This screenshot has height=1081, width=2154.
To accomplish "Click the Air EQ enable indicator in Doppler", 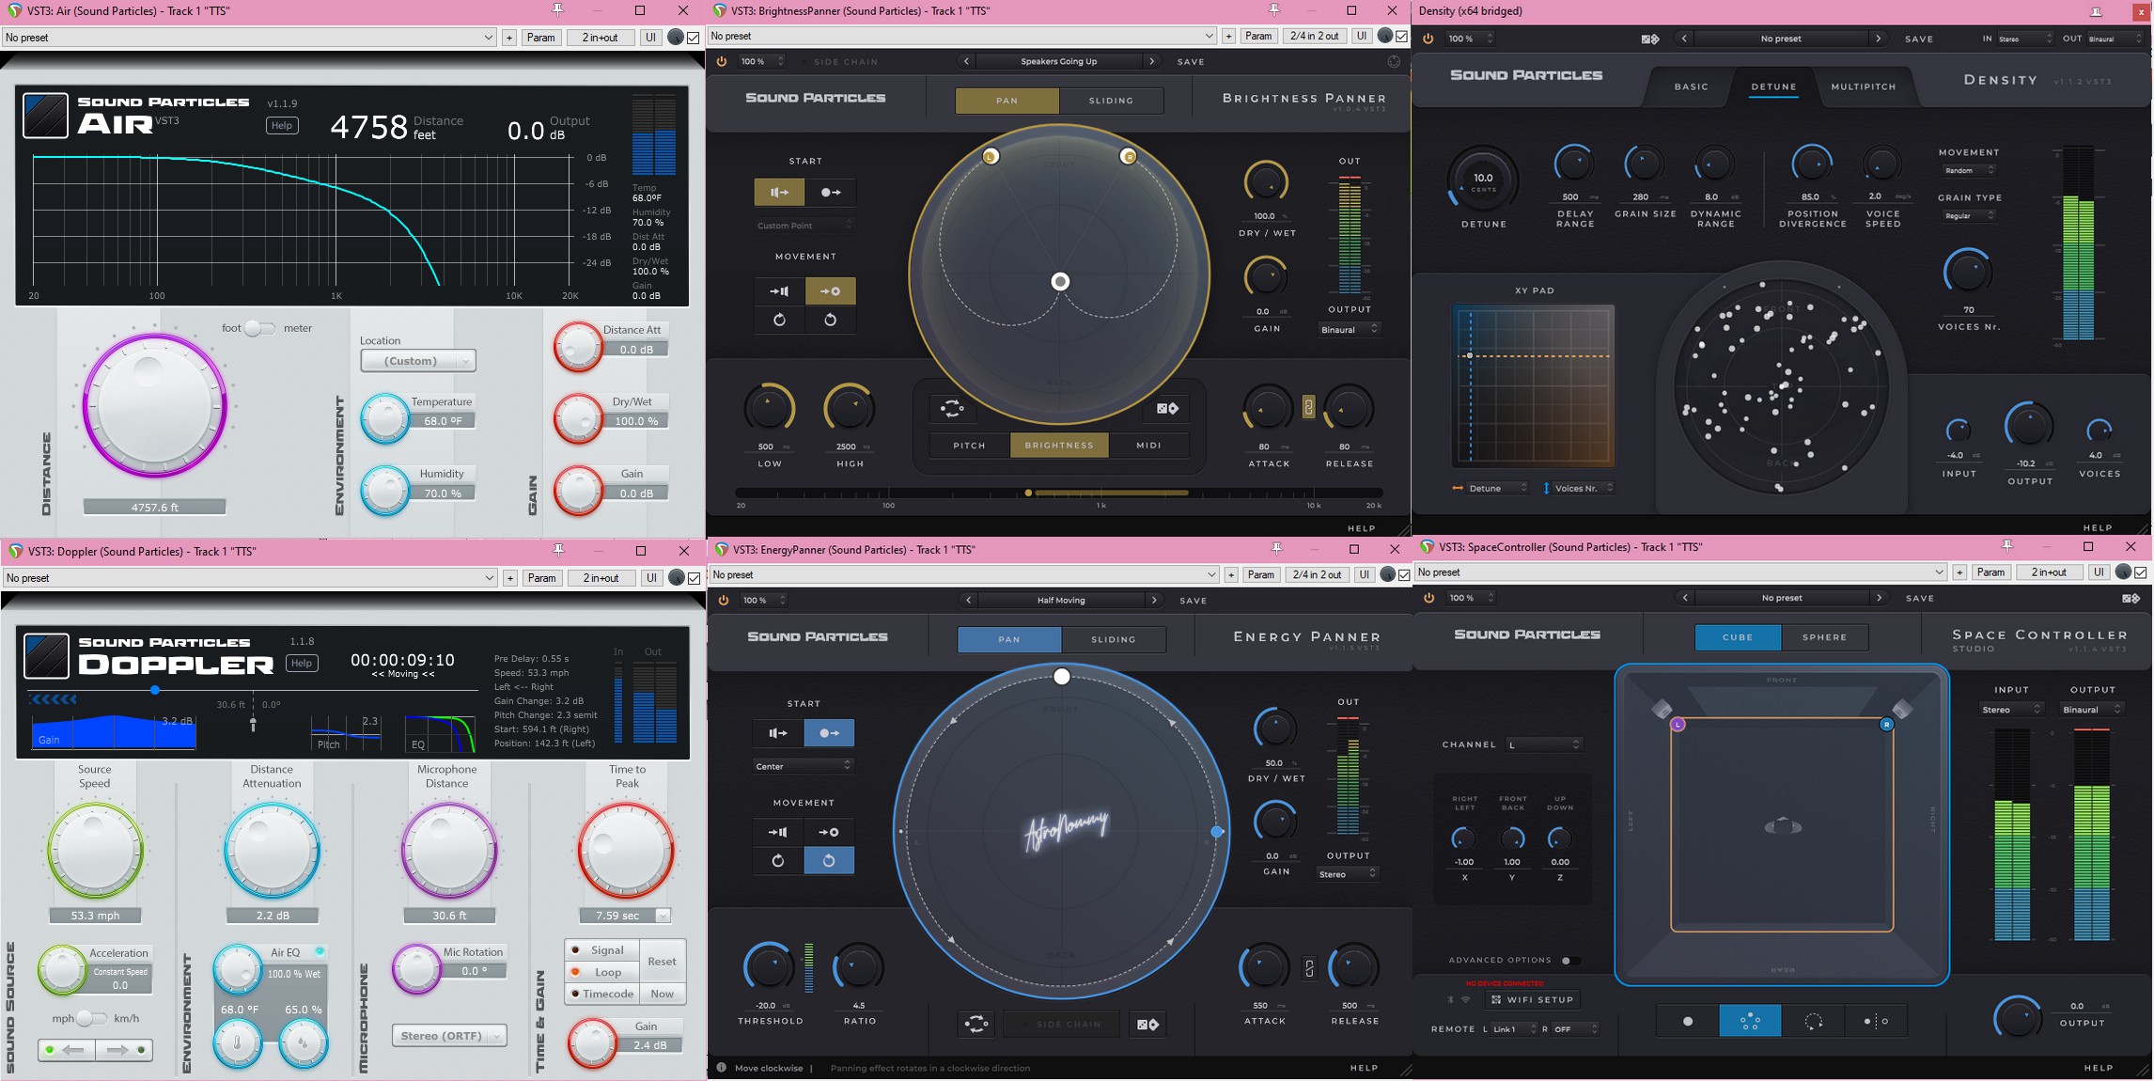I will pos(320,951).
